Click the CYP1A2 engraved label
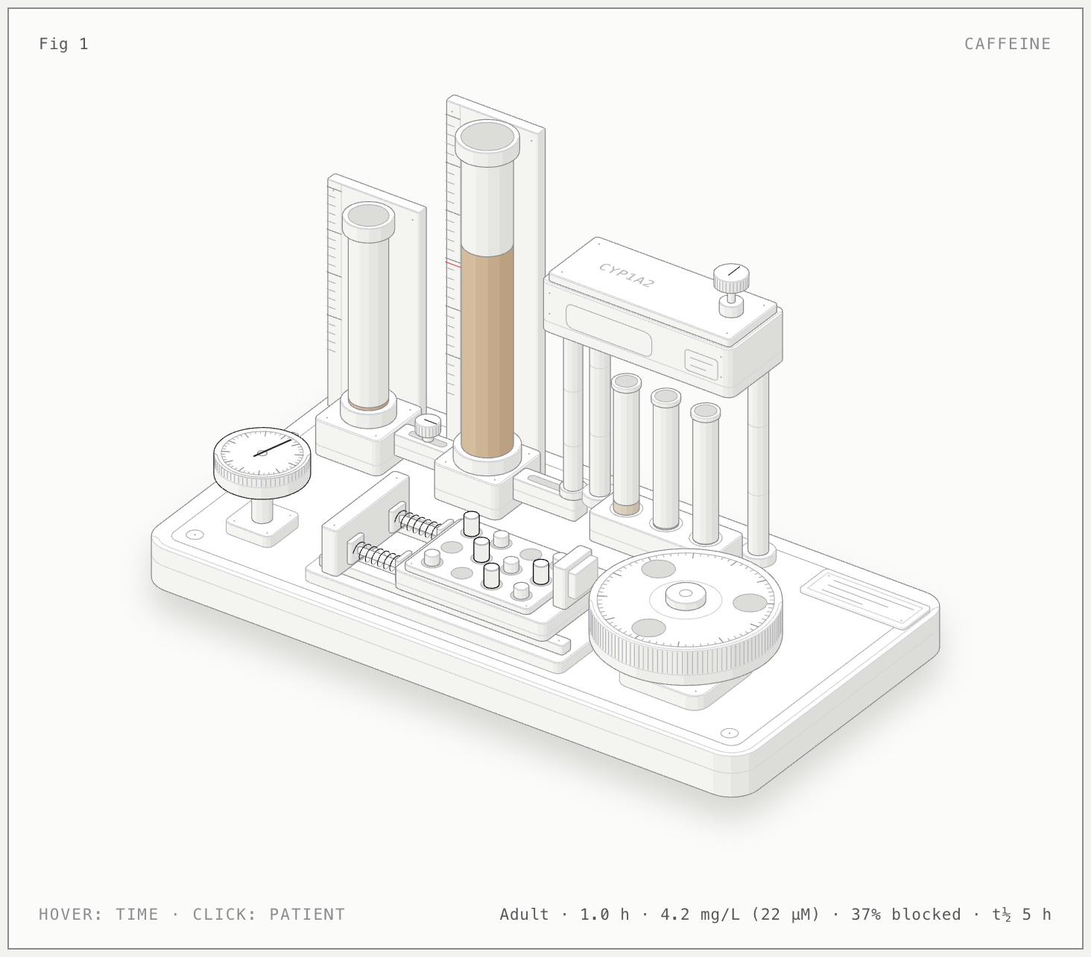 pos(627,275)
